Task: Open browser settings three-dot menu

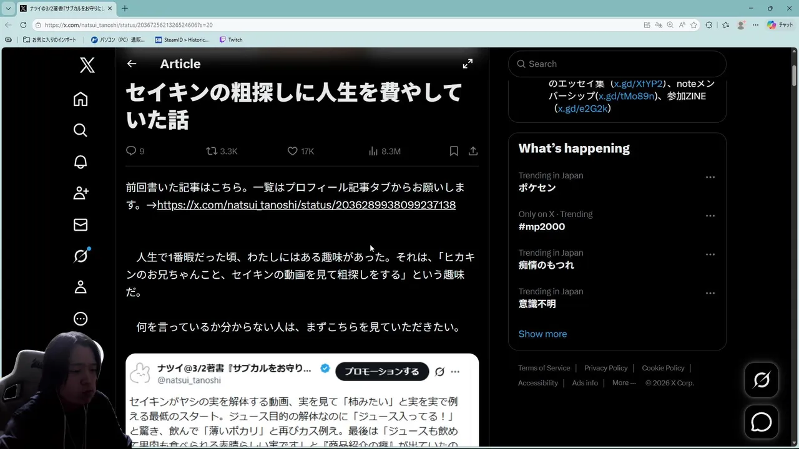Action: pos(755,25)
